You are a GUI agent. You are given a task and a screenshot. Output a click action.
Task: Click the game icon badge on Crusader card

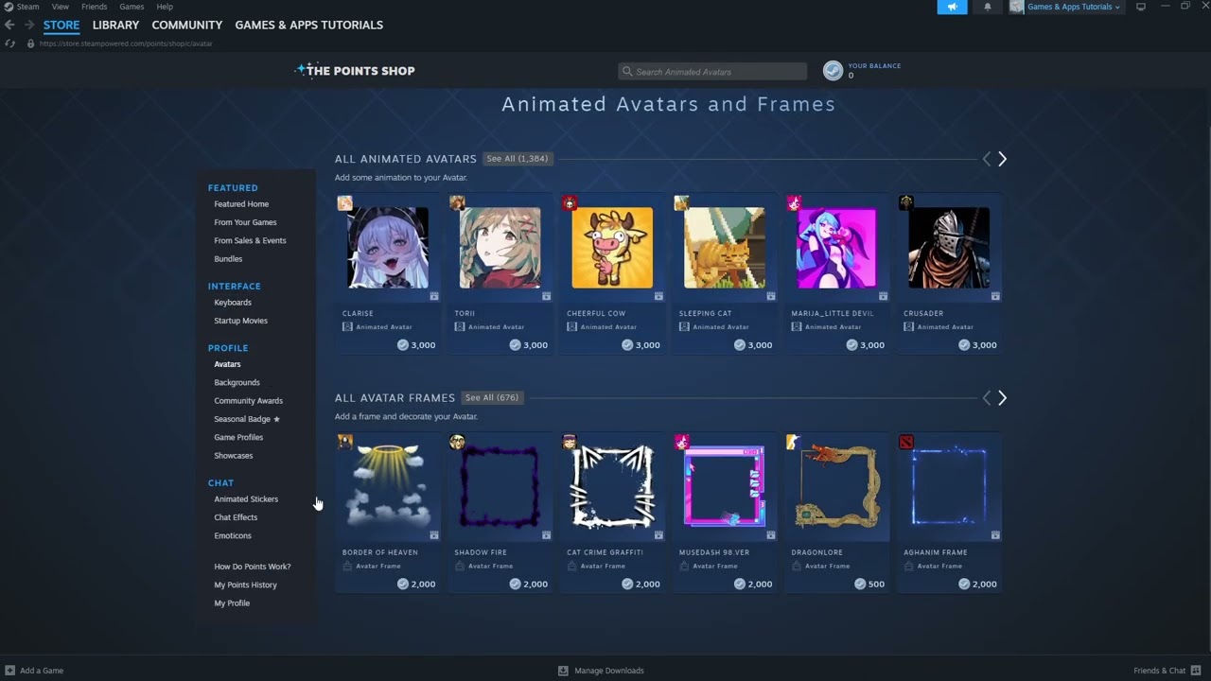click(x=906, y=203)
